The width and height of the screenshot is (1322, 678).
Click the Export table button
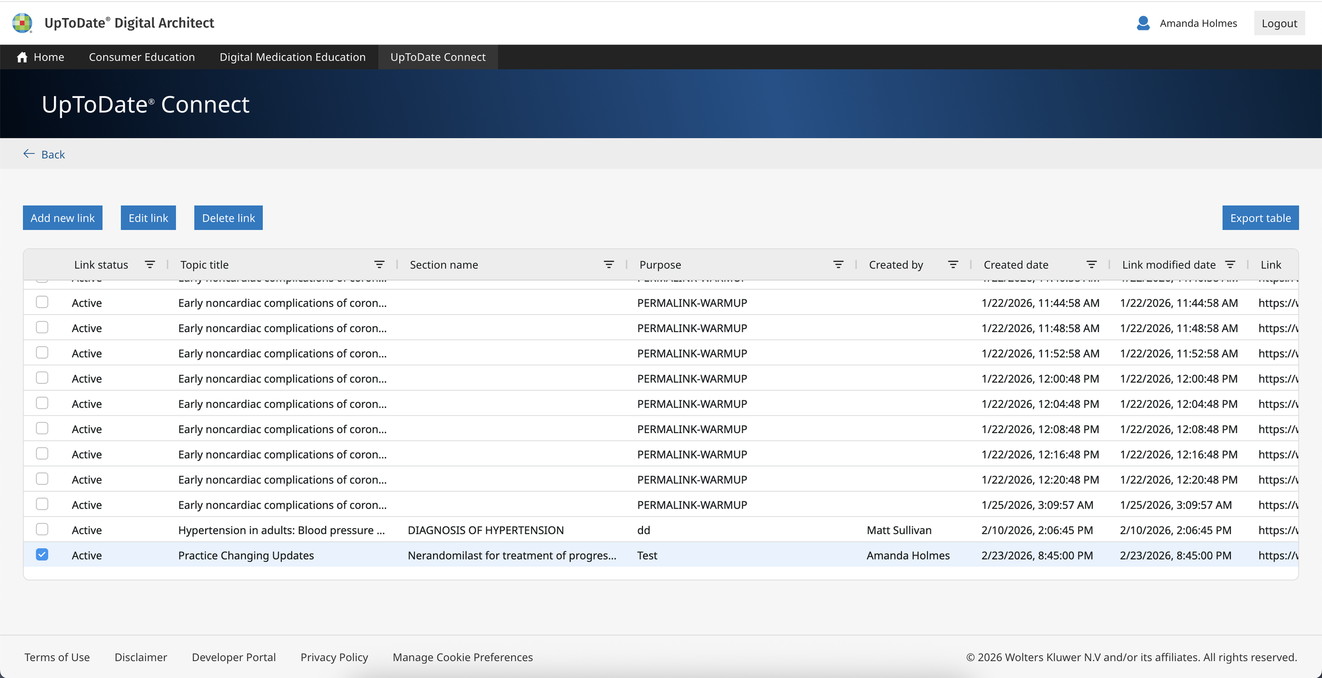click(1260, 218)
